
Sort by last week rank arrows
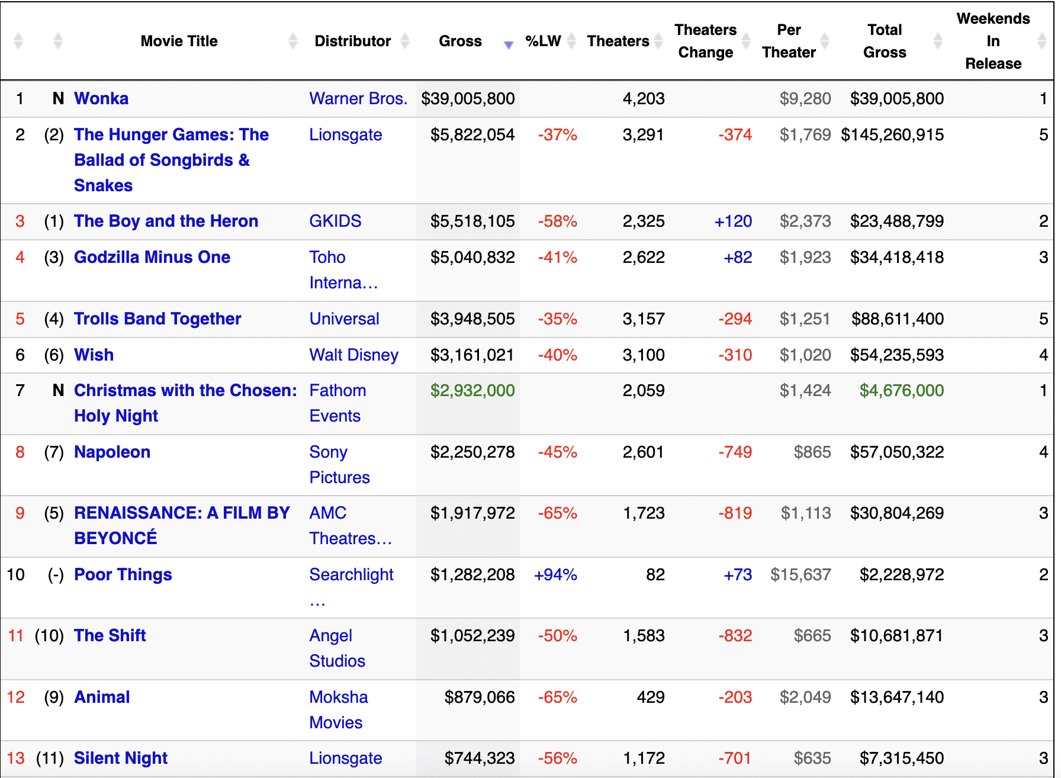57,41
